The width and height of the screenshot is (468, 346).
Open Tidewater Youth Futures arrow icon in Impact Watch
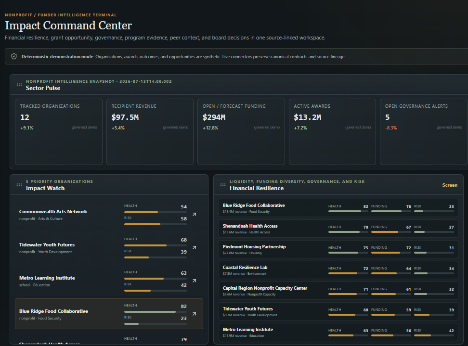195,247
